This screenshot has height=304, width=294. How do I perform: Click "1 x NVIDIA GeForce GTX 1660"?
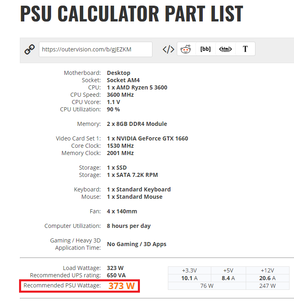147,138
